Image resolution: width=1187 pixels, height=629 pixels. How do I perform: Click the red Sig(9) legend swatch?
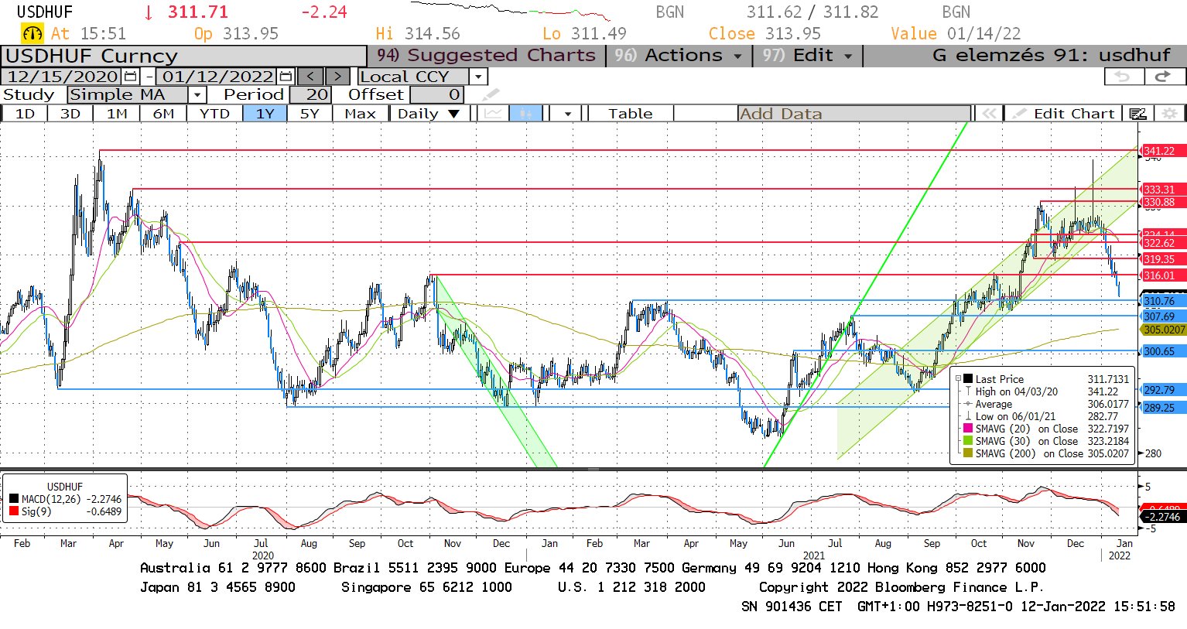tap(13, 511)
